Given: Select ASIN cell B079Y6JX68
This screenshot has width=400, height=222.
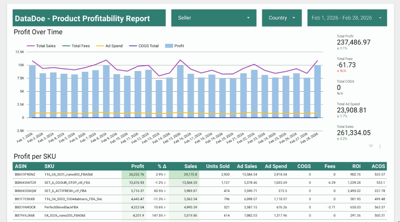Looking at the screenshot, I should click(x=25, y=215).
